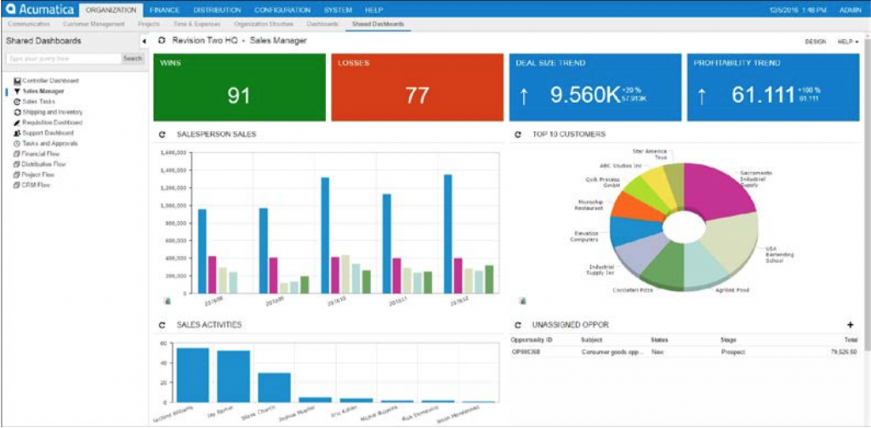Click the date and time in header
871x428 pixels.
tap(799, 10)
